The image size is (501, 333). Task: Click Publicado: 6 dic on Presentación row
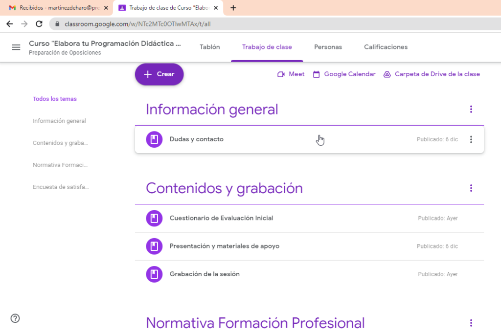point(437,246)
